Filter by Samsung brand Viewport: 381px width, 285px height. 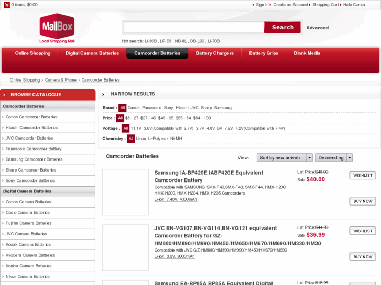point(223,108)
